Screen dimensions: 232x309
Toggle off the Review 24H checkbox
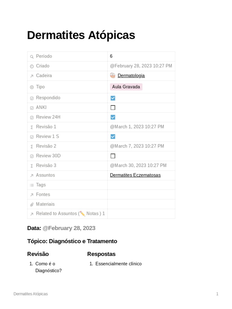113,117
